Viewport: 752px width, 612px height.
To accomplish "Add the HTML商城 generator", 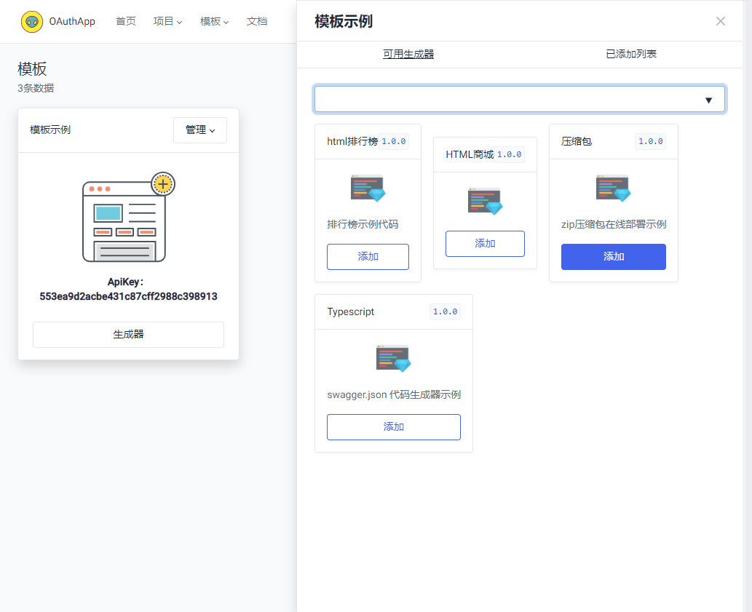I will (485, 244).
